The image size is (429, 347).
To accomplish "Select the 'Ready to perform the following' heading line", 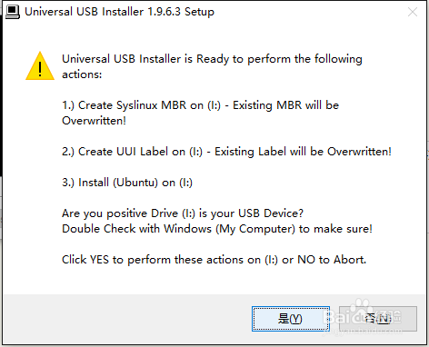I will pyautogui.click(x=212, y=59).
